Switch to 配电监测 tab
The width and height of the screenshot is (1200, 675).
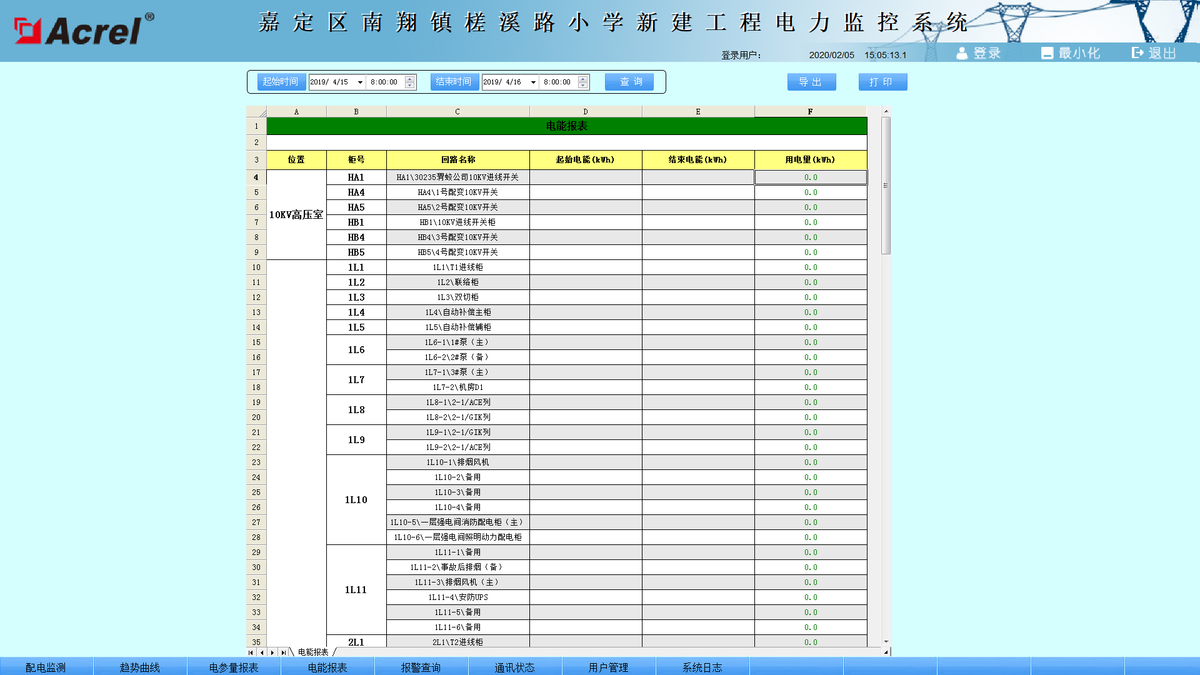pos(46,667)
